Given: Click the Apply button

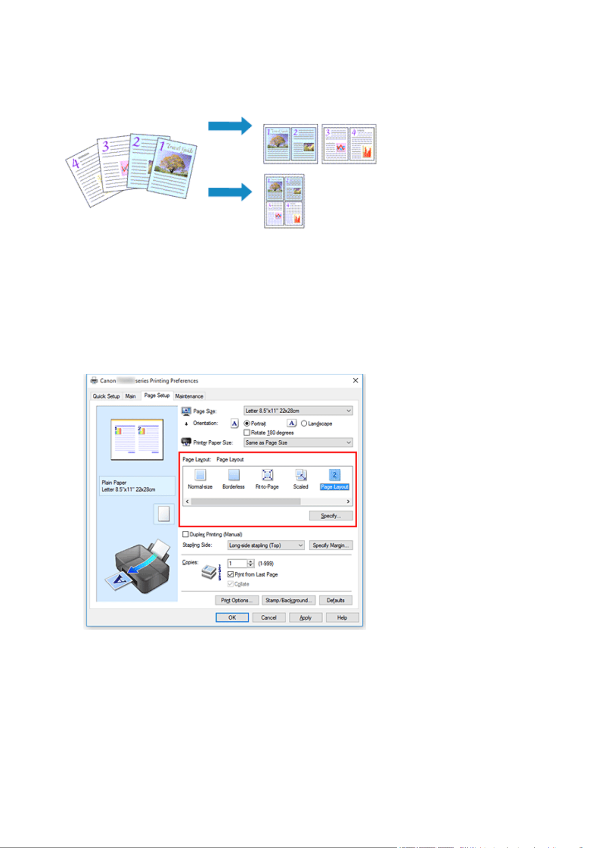Looking at the screenshot, I should click(x=306, y=617).
